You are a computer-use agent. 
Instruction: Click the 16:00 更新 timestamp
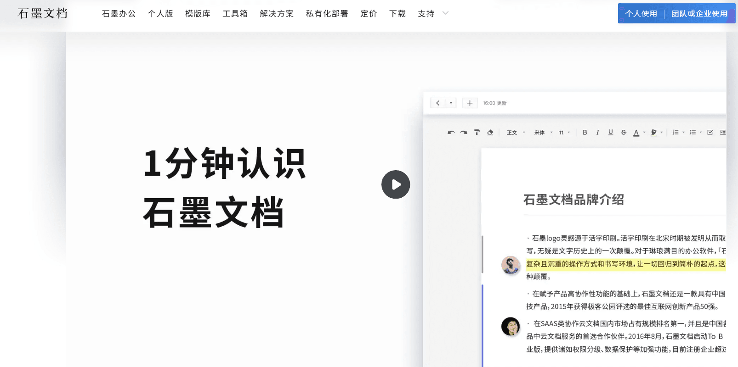click(494, 103)
